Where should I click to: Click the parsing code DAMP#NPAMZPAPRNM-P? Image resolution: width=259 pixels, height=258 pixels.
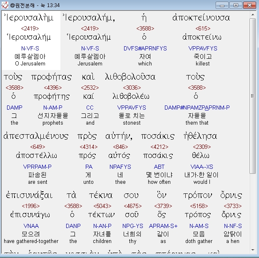[197, 108]
